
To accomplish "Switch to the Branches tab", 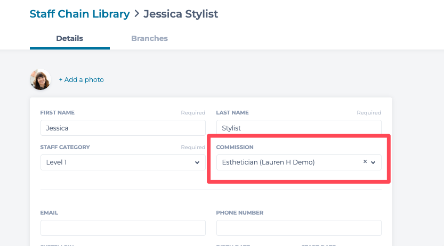I will [x=149, y=38].
